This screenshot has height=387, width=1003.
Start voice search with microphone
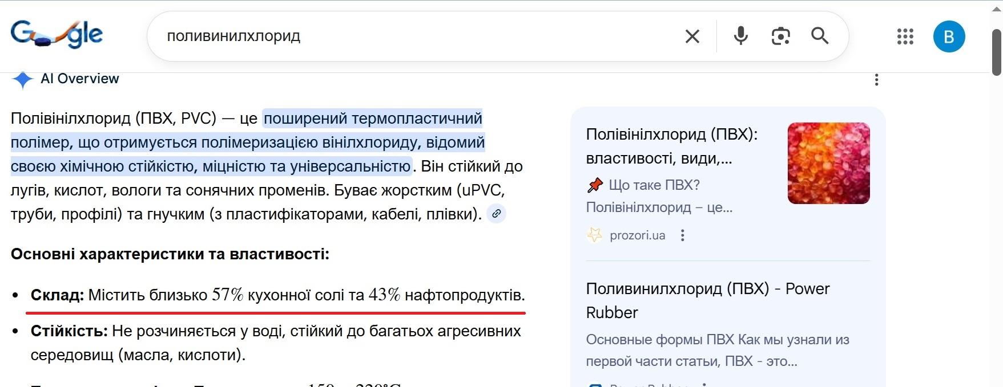[x=740, y=36]
